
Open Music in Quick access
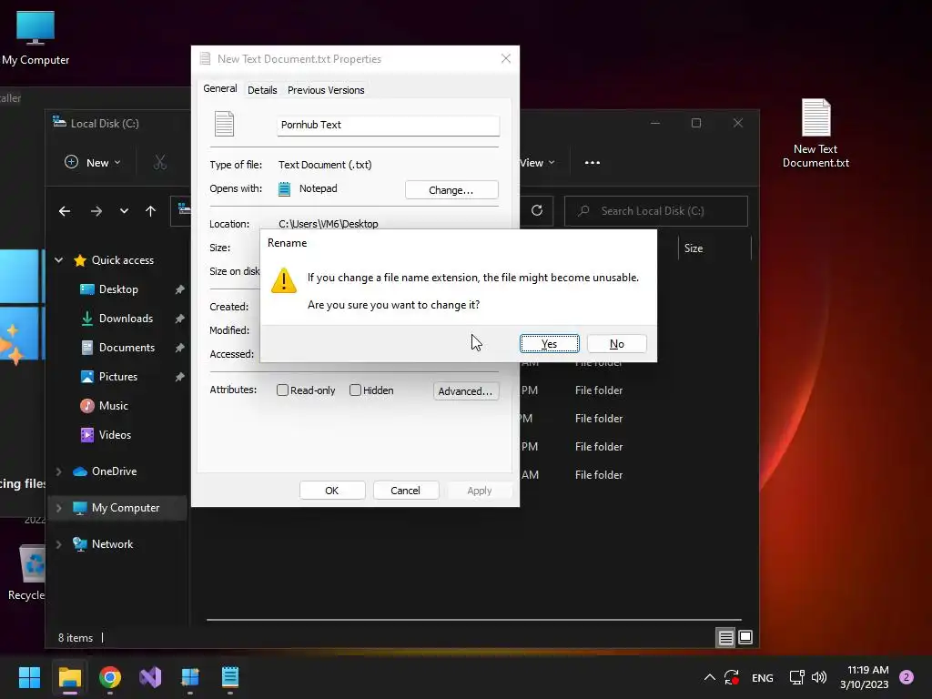(113, 406)
